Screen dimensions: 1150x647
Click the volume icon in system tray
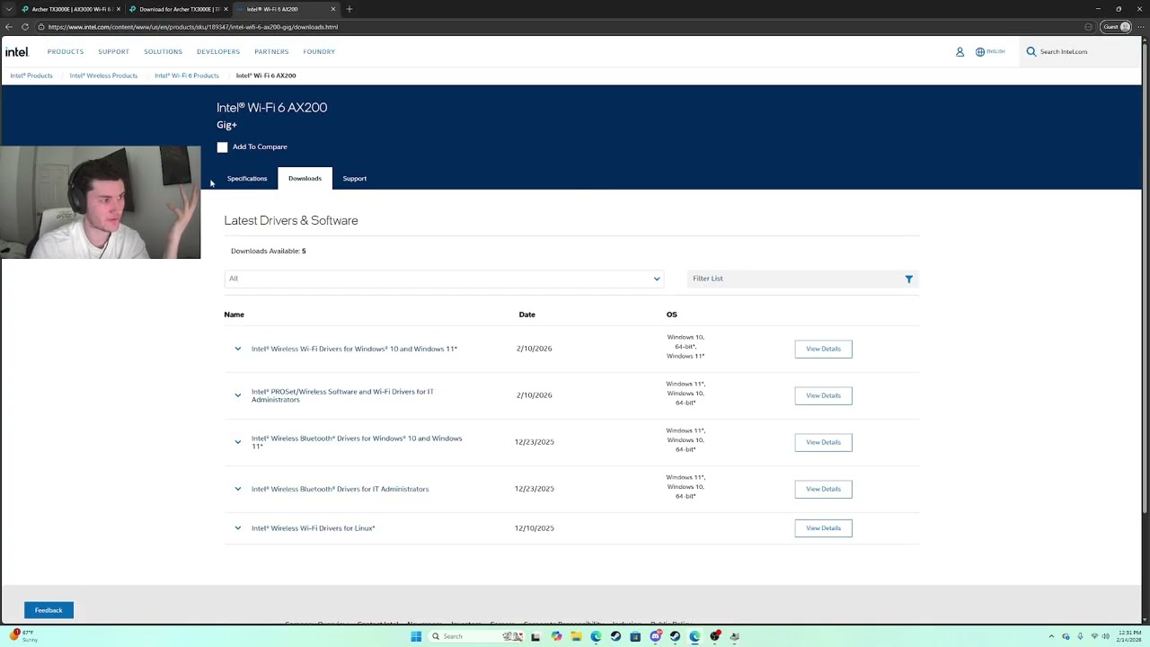click(1105, 636)
